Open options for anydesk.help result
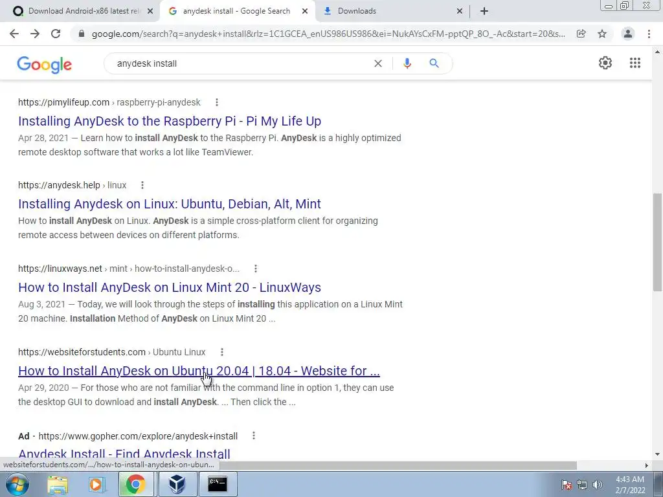This screenshot has height=497, width=663. point(142,185)
